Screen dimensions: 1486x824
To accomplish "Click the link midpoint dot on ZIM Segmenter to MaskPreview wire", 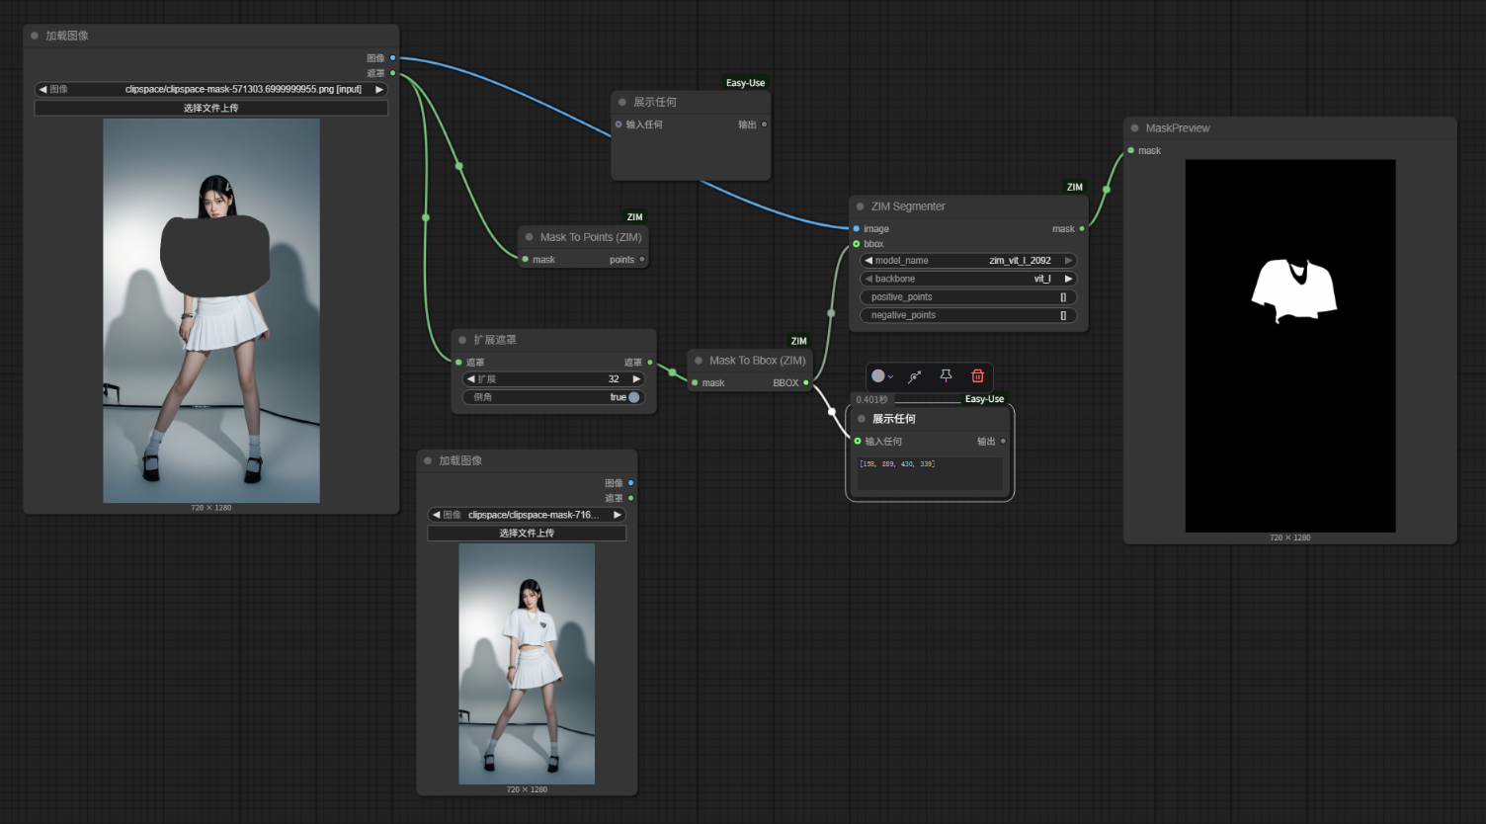I will coord(1107,189).
